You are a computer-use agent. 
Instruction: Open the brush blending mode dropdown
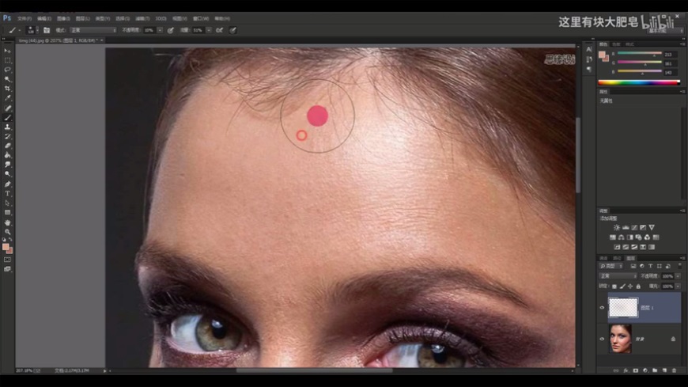click(x=93, y=30)
